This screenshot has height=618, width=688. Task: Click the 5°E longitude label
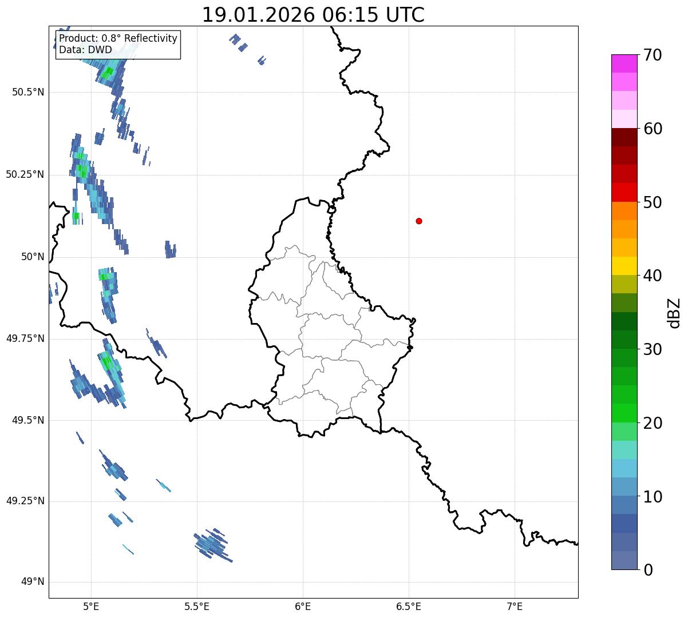(92, 606)
